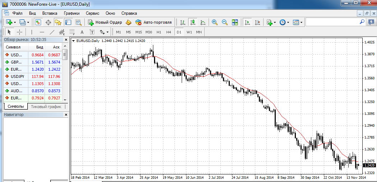This screenshot has height=182, width=377.
Task: Switch chart to line chart mode
Action: click(203, 22)
